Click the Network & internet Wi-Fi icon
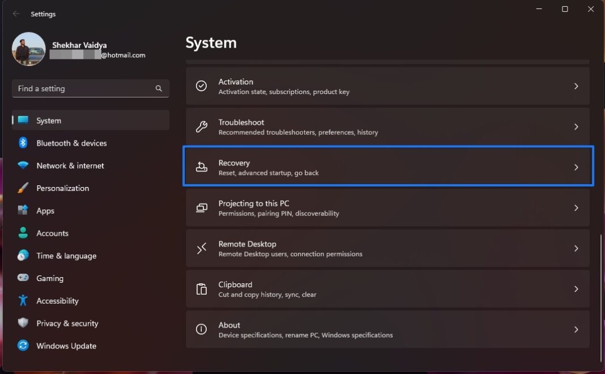This screenshot has height=374, width=605. [x=23, y=165]
